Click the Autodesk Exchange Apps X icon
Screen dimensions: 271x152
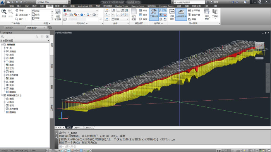pos(233,2)
